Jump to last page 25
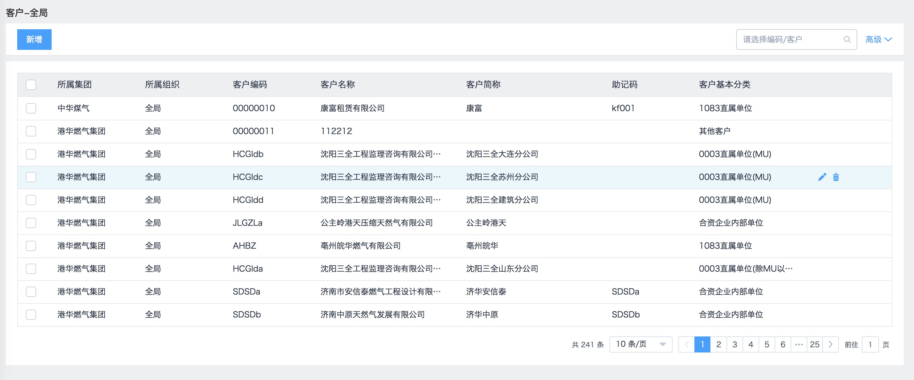The image size is (914, 380). (815, 344)
